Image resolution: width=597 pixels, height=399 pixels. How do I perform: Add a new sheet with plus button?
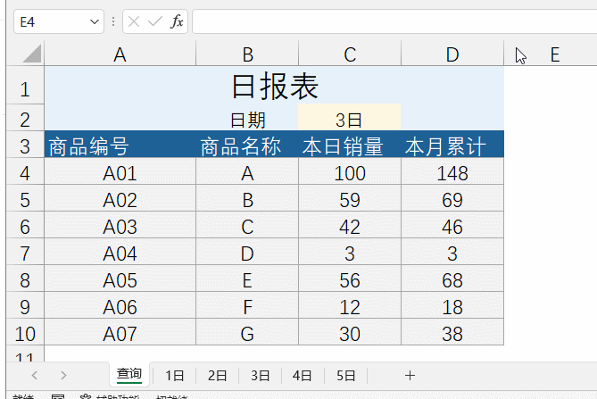[x=410, y=376]
